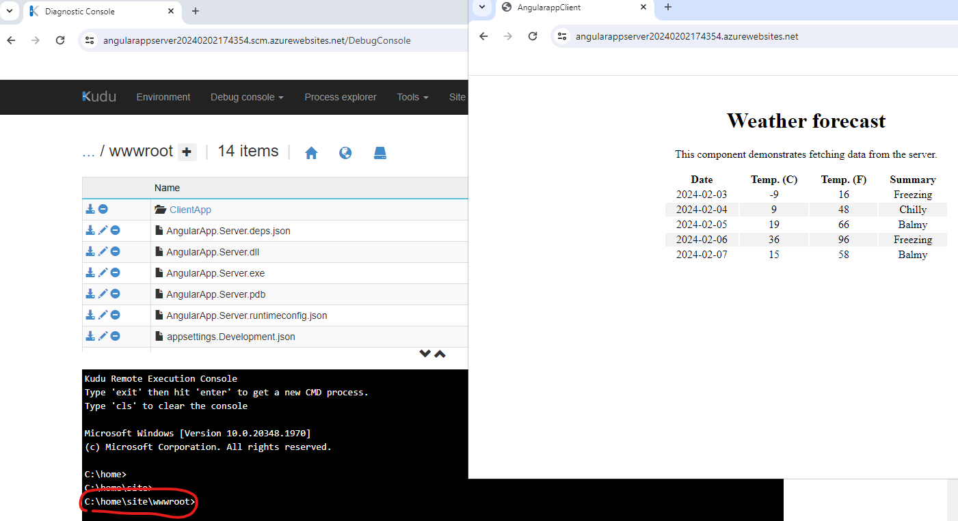
Task: Select the appsettings.Development.json file name
Action: point(230,337)
